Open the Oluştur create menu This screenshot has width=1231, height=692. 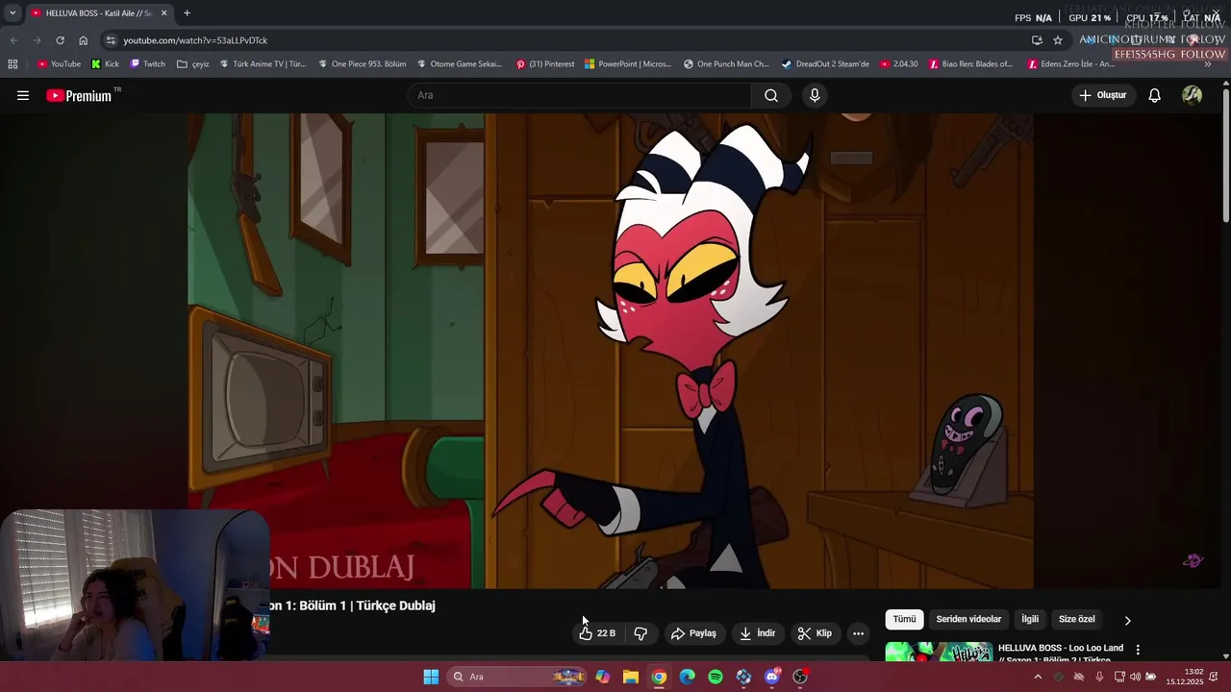1102,95
